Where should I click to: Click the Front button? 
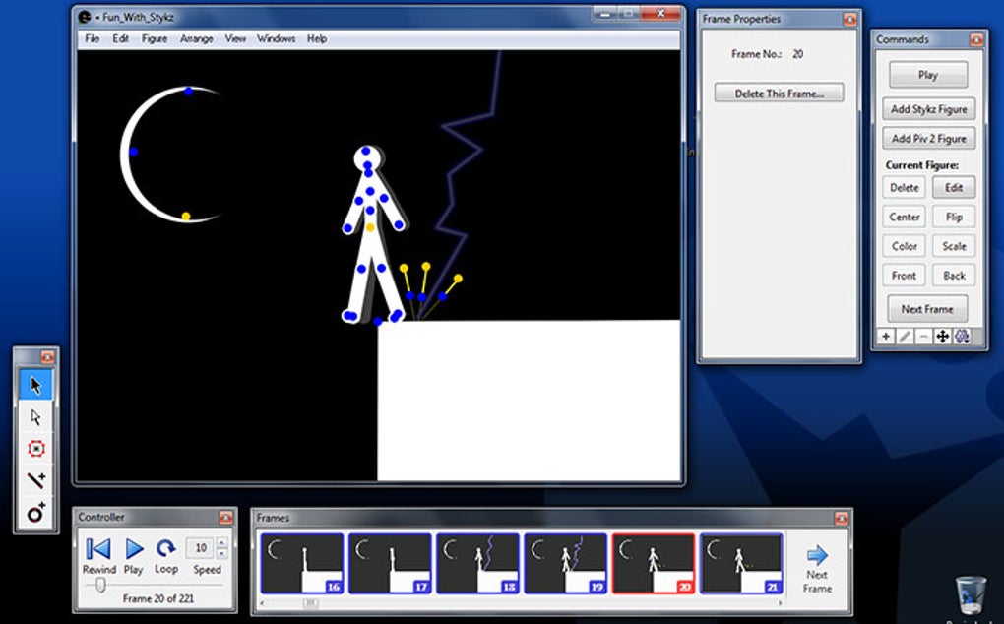coord(905,276)
